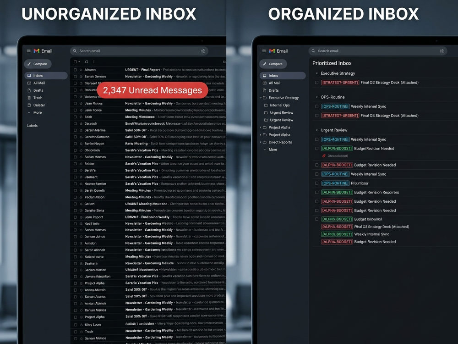Check the box for Fedlan Alison's email

pyautogui.click(x=76, y=197)
